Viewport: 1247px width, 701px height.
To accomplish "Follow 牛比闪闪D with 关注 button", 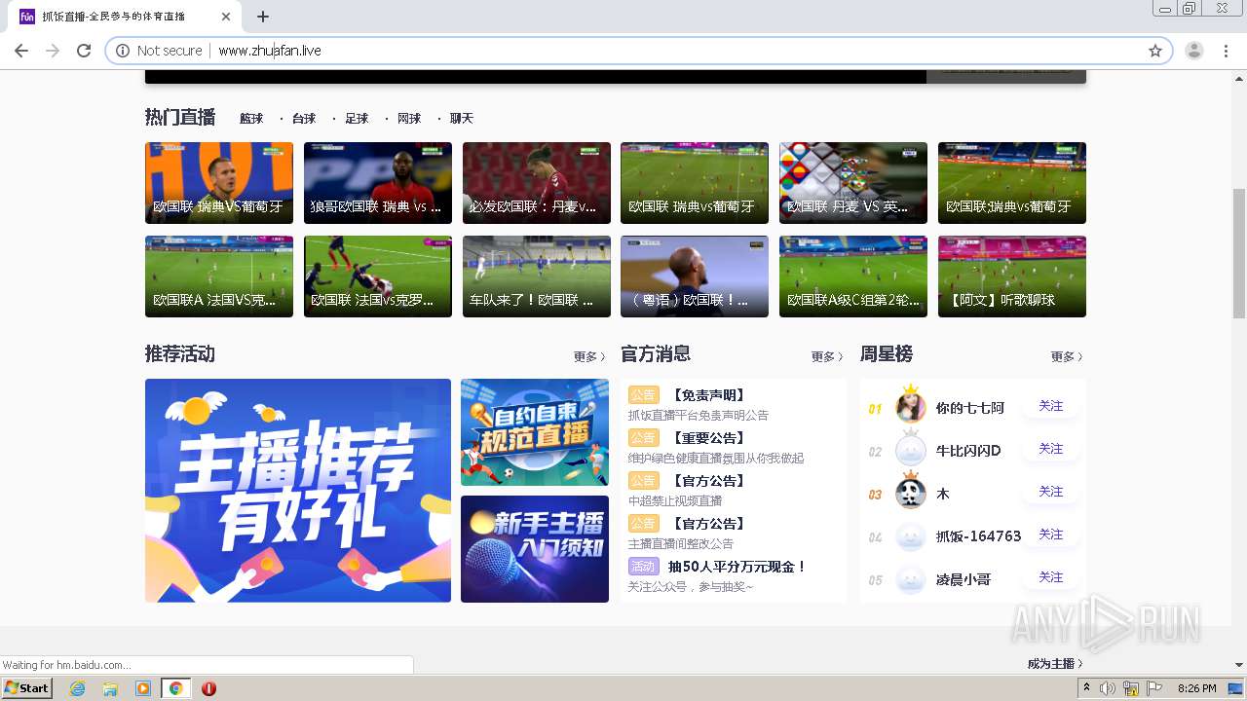I will pyautogui.click(x=1050, y=449).
